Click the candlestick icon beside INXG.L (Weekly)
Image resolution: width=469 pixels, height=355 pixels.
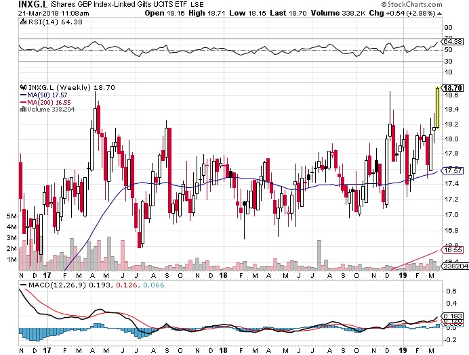(23, 87)
